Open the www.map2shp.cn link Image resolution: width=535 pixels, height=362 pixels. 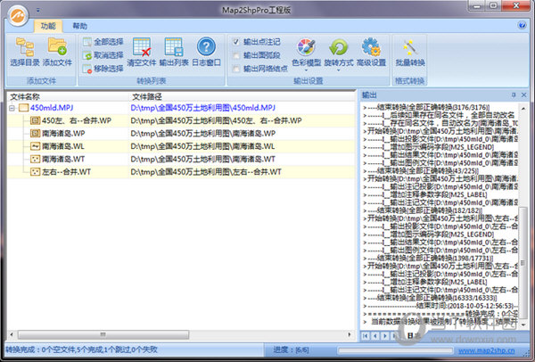coord(487,350)
